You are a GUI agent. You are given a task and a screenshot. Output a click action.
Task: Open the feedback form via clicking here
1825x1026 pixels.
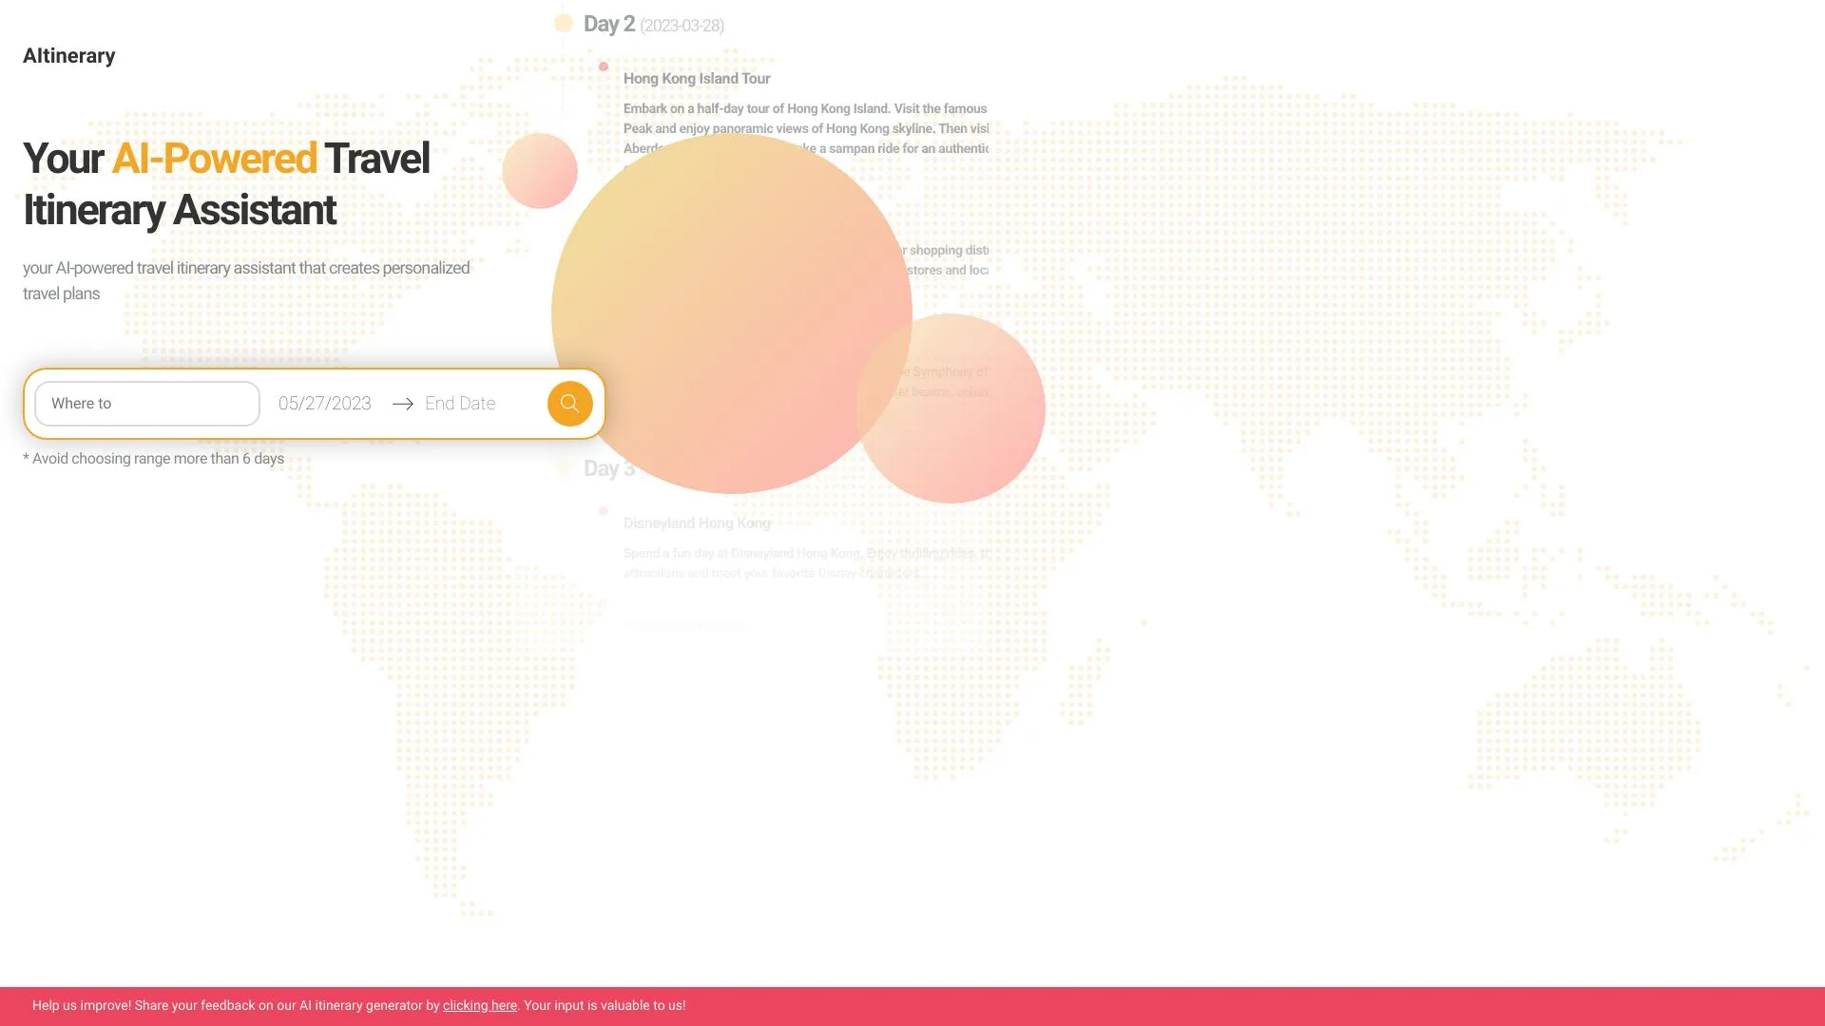(479, 1005)
